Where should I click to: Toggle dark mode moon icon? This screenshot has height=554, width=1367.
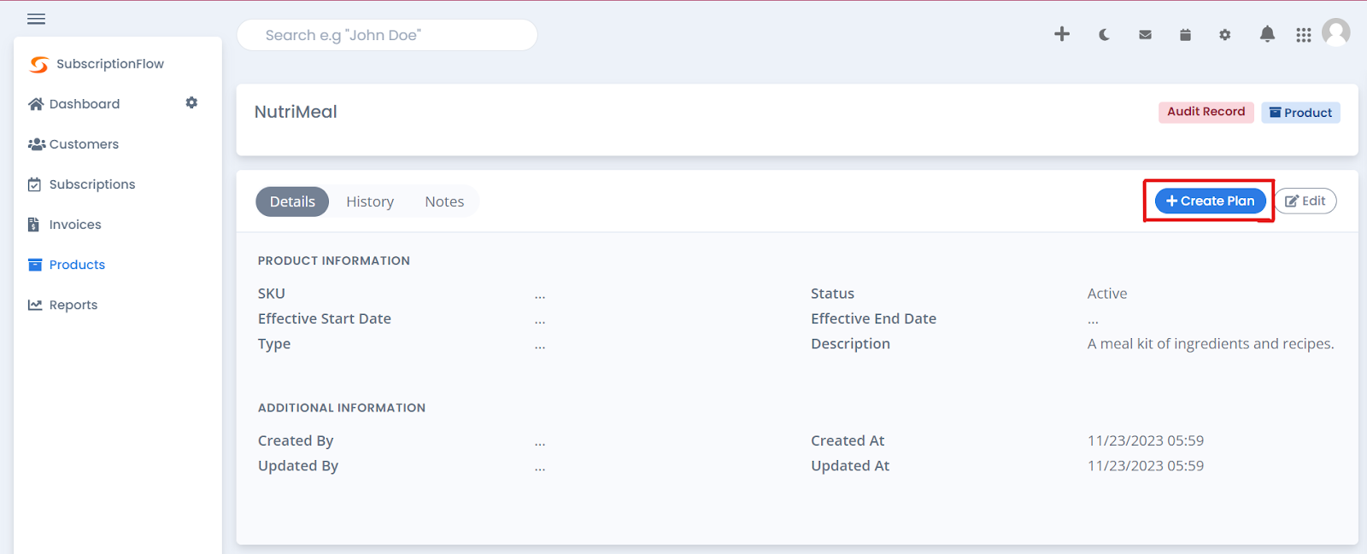(1104, 35)
